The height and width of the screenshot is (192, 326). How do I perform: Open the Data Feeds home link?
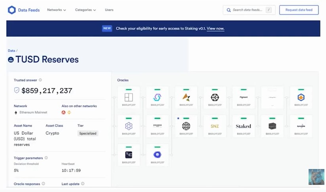[29, 10]
